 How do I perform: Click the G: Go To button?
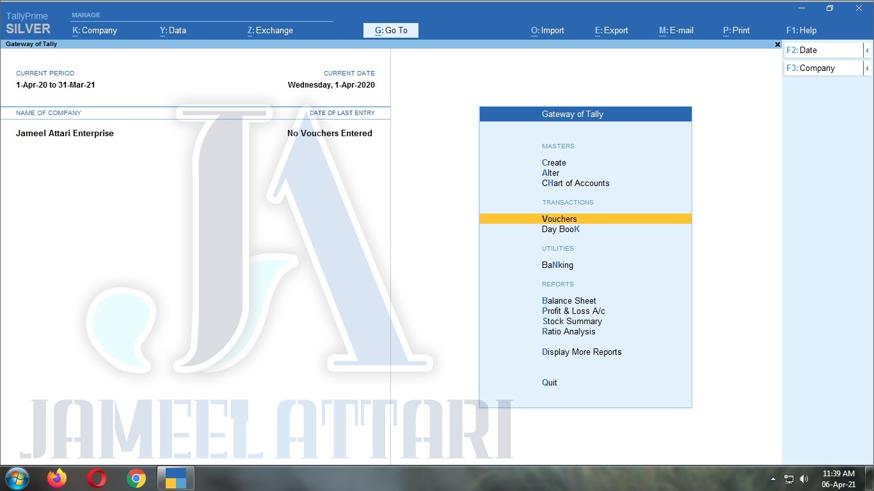point(391,30)
